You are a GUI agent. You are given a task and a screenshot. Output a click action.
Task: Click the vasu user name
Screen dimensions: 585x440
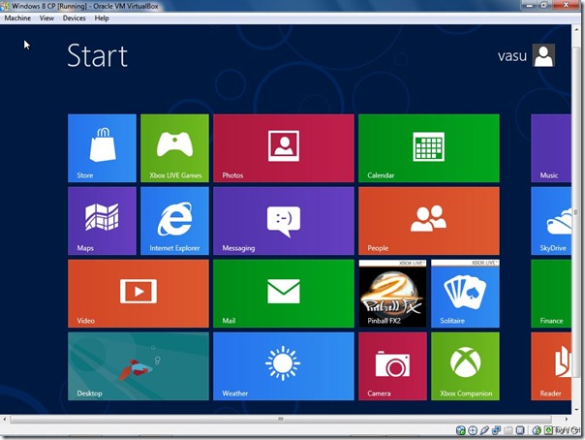[512, 56]
